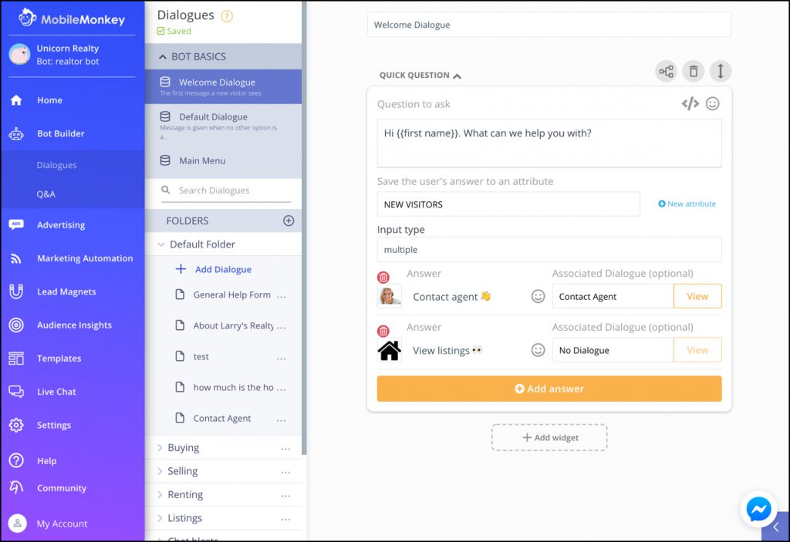Click the Add answer button
Viewport: 790px width, 542px height.
[549, 389]
